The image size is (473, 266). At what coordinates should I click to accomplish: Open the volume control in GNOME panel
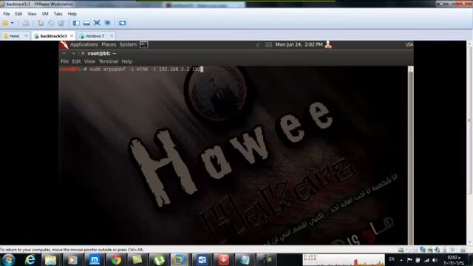pos(258,44)
